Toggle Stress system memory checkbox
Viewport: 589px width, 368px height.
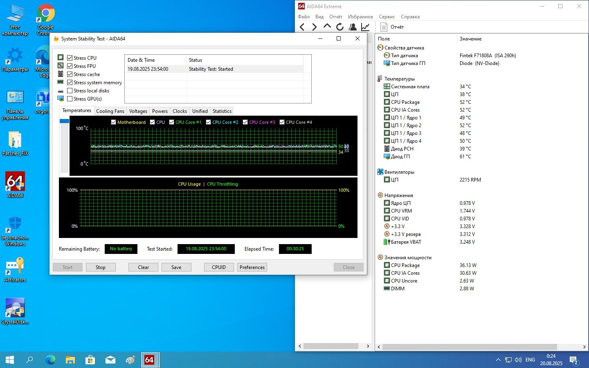[x=70, y=83]
